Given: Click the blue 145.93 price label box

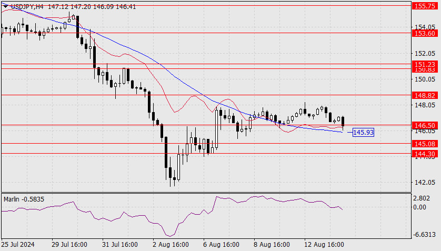Looking at the screenshot, I should click(363, 132).
